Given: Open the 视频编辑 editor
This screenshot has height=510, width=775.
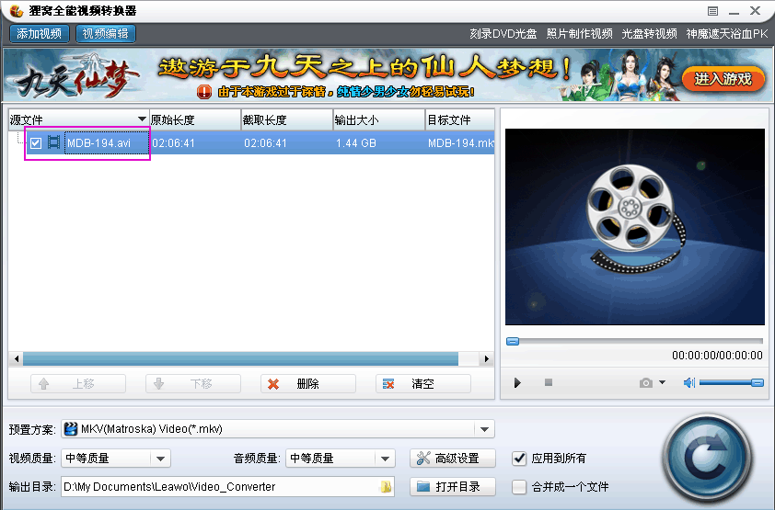Looking at the screenshot, I should [x=105, y=33].
